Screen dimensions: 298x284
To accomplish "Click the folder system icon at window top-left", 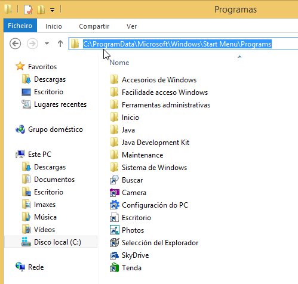I will coord(8,10).
